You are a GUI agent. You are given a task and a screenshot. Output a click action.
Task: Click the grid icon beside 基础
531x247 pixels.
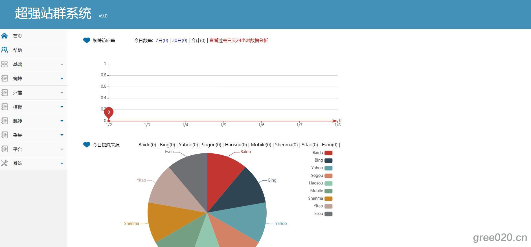(4, 64)
